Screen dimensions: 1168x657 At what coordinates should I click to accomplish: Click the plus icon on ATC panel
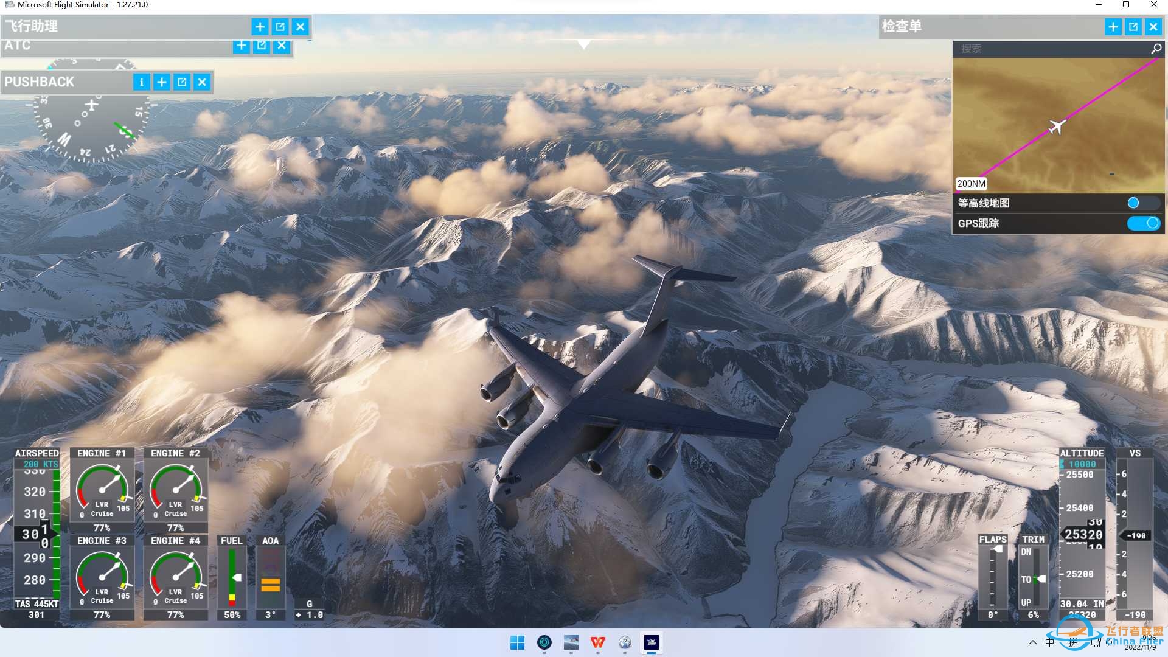tap(242, 46)
